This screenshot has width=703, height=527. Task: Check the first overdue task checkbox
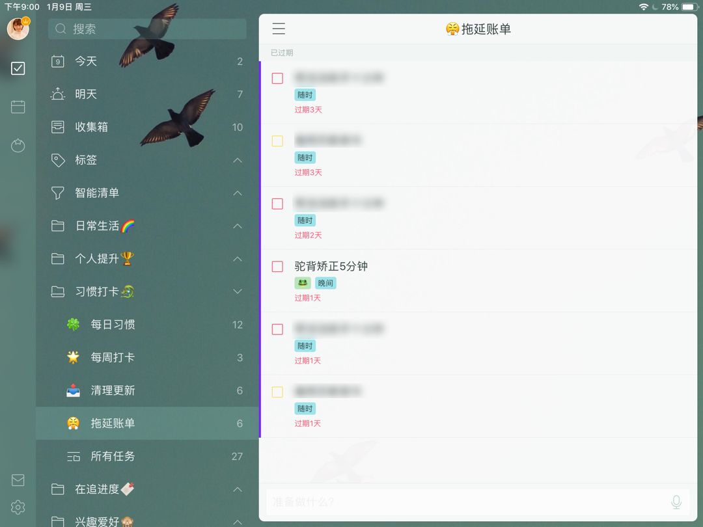tap(277, 79)
